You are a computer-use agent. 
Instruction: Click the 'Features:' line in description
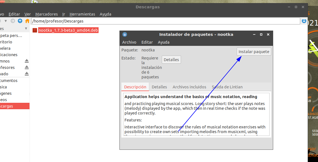click(x=133, y=120)
